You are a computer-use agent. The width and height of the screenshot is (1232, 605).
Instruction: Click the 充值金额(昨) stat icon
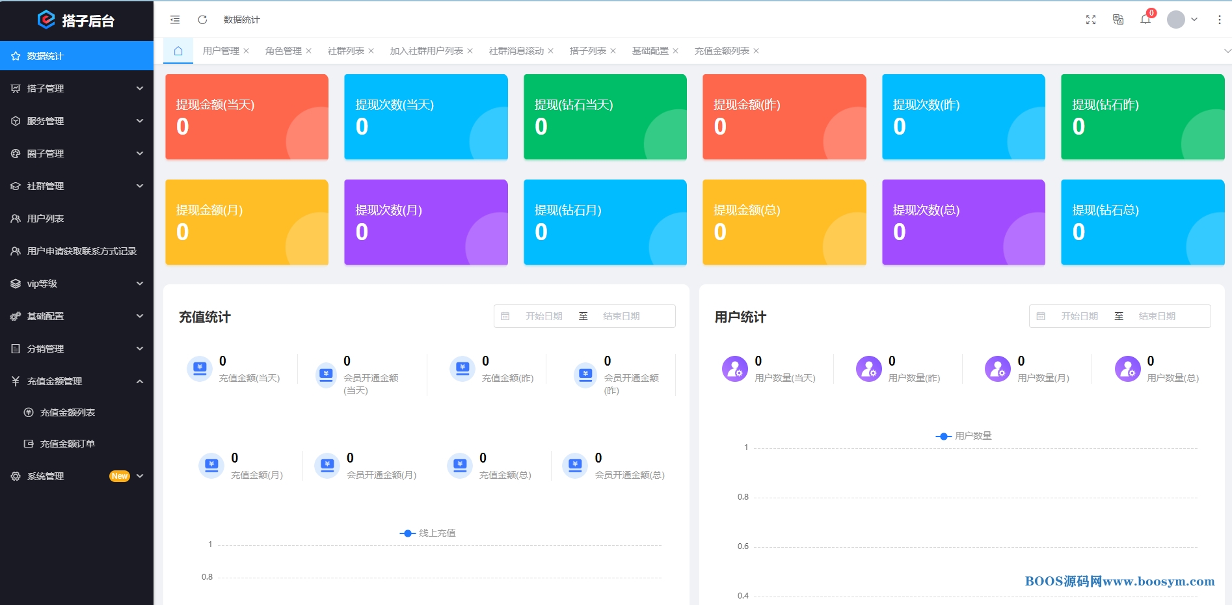point(462,369)
